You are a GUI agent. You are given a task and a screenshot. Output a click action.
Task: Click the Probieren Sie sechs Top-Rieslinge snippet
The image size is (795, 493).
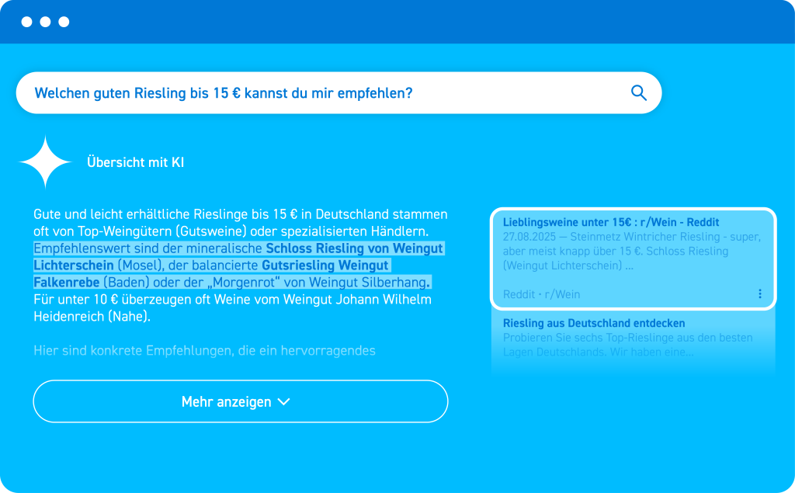click(627, 345)
